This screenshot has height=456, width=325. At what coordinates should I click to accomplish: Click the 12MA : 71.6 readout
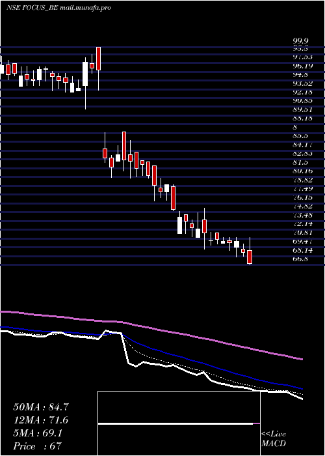pyautogui.click(x=41, y=420)
